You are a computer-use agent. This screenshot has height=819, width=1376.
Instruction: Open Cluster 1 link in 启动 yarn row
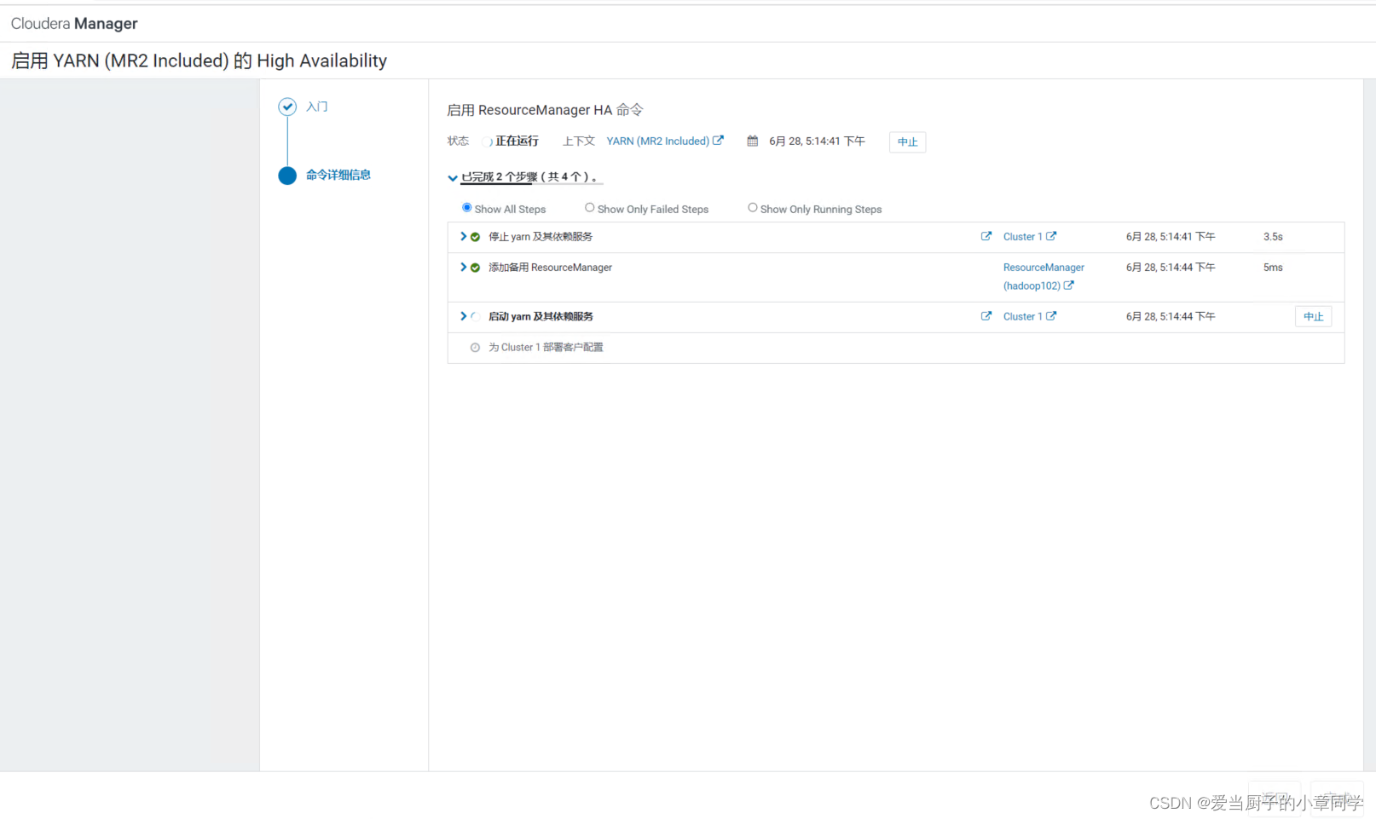tap(1029, 316)
